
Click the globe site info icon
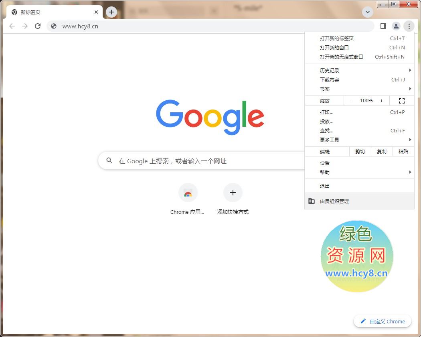54,26
